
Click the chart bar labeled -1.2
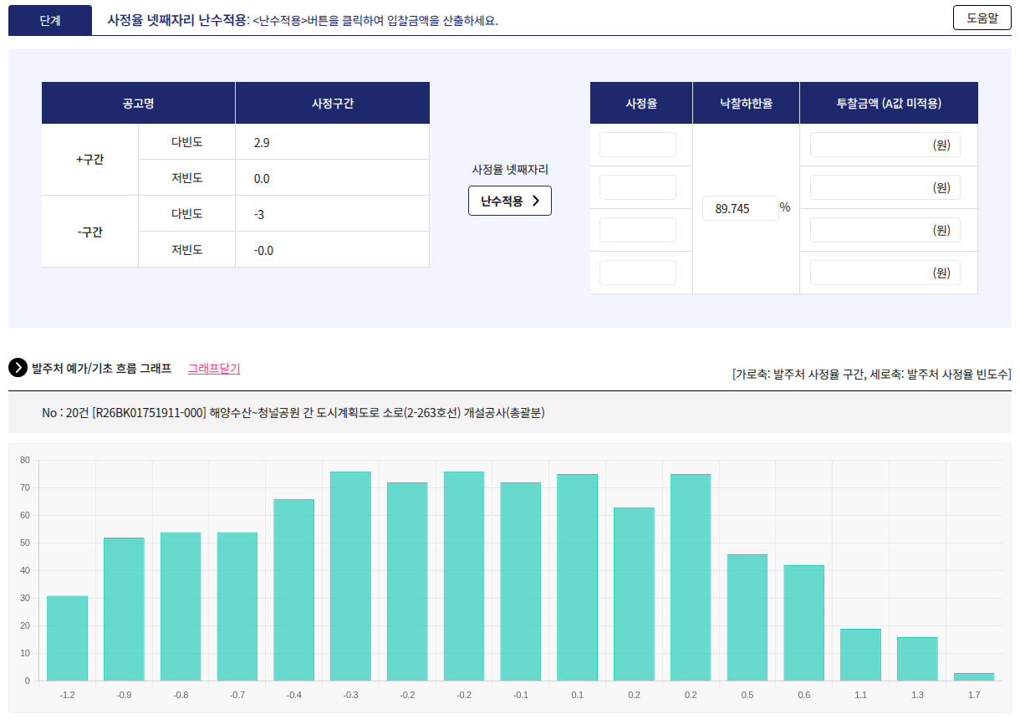click(x=67, y=638)
